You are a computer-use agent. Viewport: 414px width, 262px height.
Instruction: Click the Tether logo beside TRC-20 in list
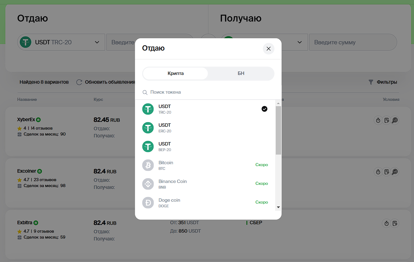(148, 109)
